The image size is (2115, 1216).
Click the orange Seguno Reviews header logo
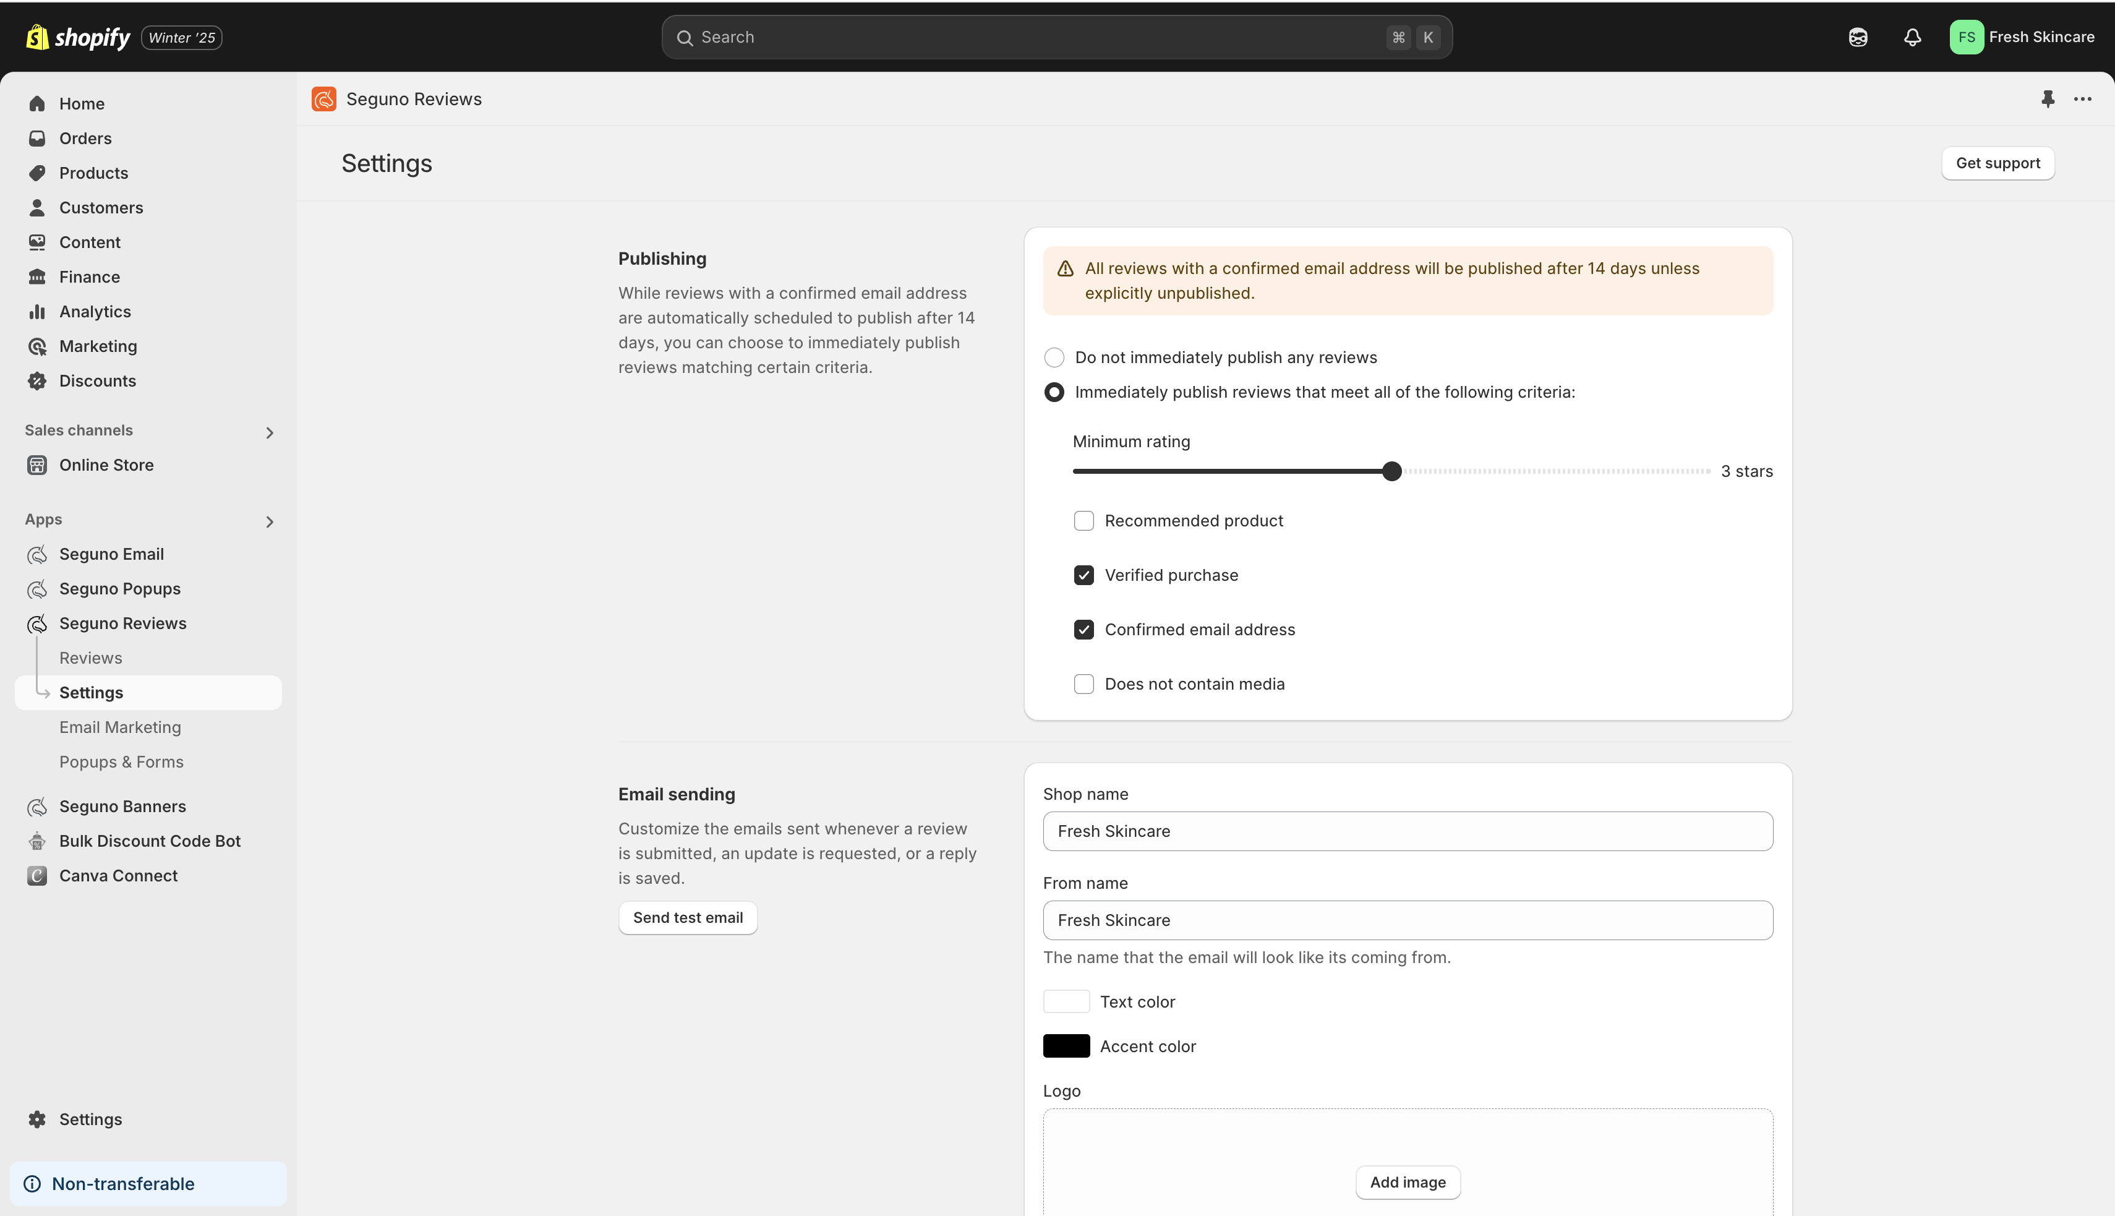(324, 100)
